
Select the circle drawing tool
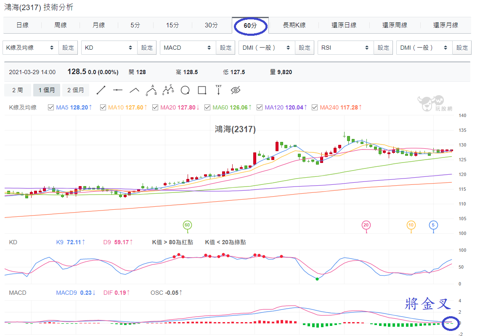click(185, 91)
